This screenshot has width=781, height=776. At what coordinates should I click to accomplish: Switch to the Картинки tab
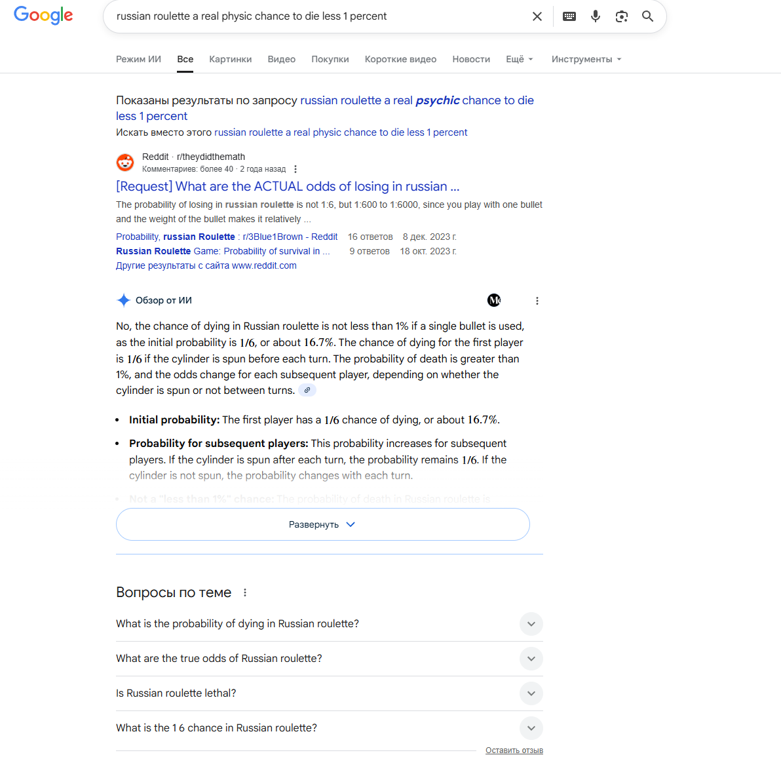click(230, 59)
